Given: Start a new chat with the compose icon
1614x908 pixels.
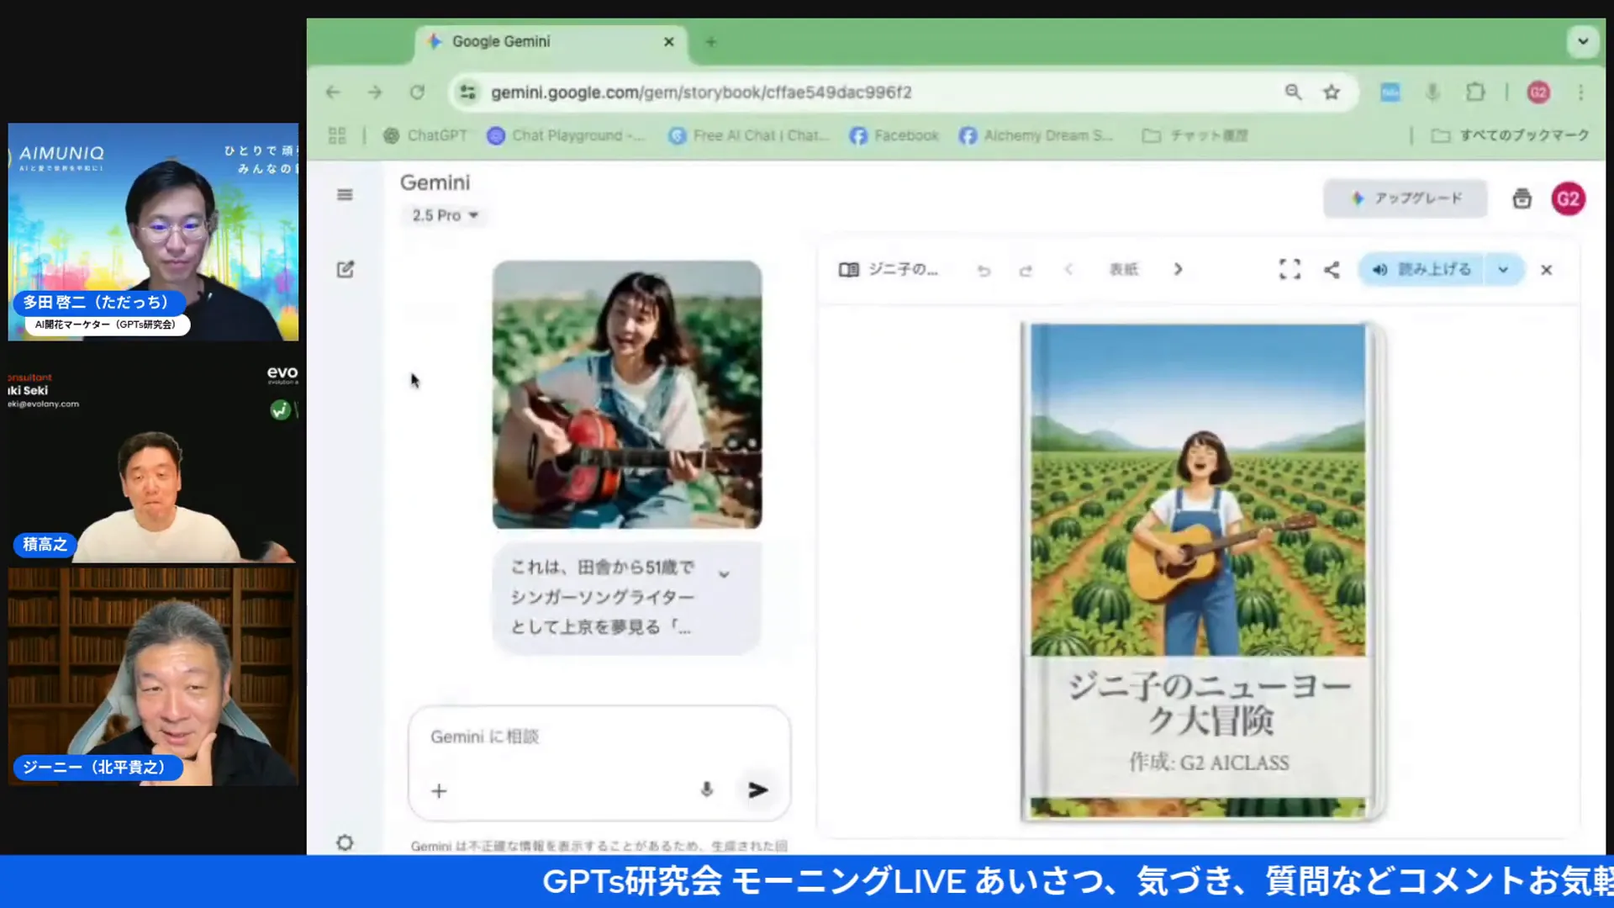Looking at the screenshot, I should 345,269.
